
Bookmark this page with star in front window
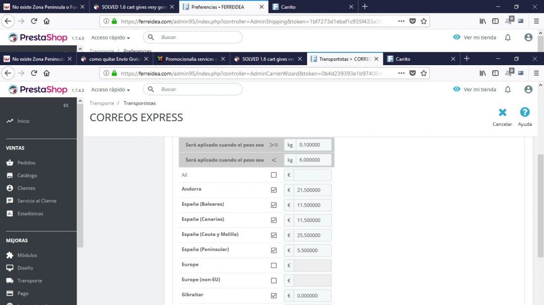pos(424,73)
